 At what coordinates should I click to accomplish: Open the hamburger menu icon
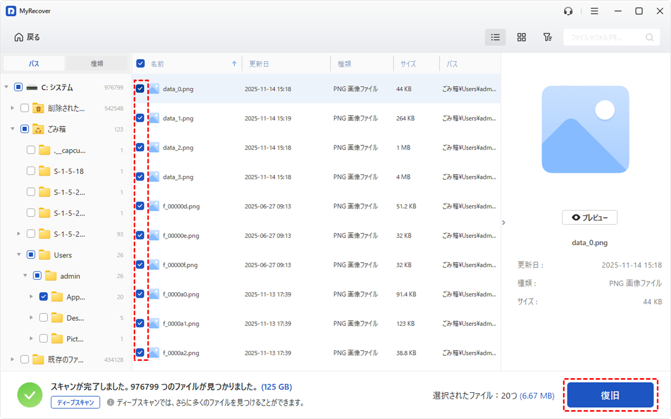click(594, 11)
